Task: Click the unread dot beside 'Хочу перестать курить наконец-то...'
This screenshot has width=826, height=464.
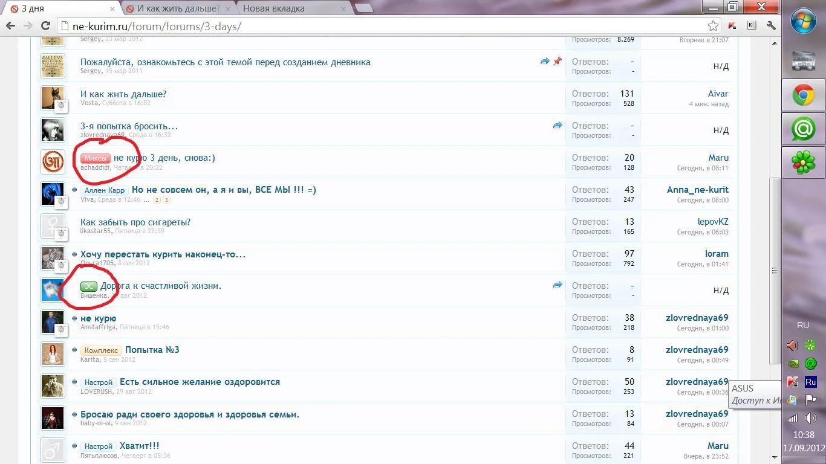Action: 75,254
